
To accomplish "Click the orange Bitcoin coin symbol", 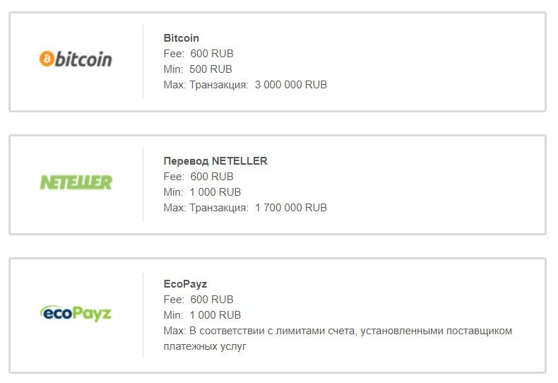I will click(x=47, y=59).
